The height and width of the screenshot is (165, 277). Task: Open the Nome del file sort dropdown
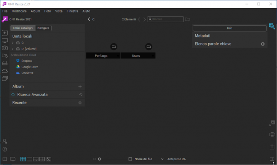click(162, 159)
